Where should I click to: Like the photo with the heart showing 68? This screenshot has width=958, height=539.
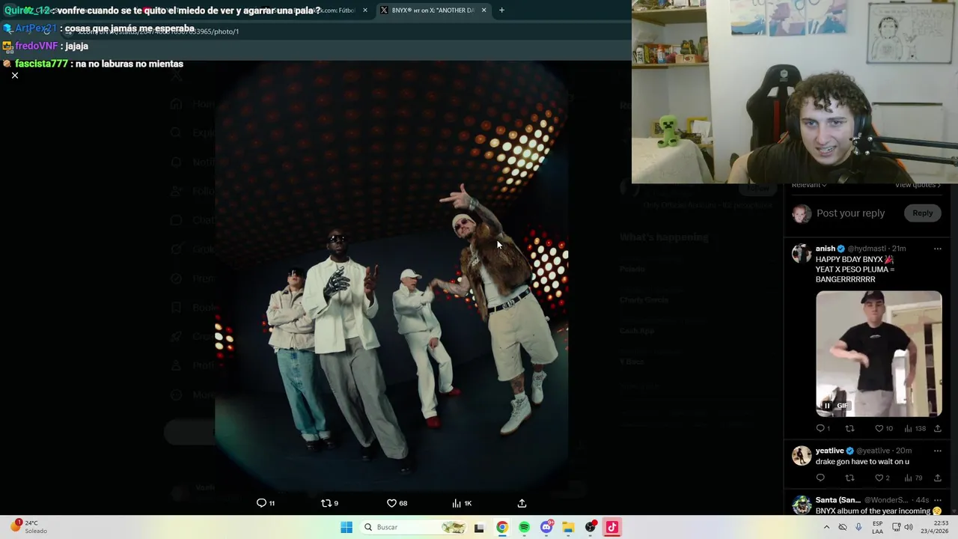click(397, 503)
